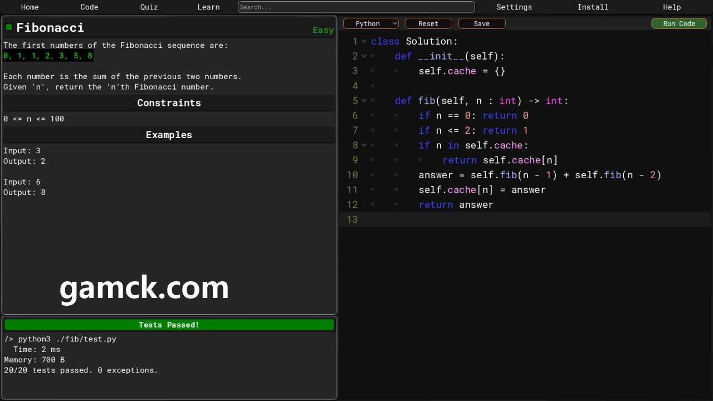
Task: Place cursor on the 'answer = self.fib' line
Action: pos(540,175)
